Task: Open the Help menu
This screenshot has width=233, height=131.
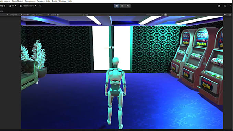Action: (x=70, y=1)
